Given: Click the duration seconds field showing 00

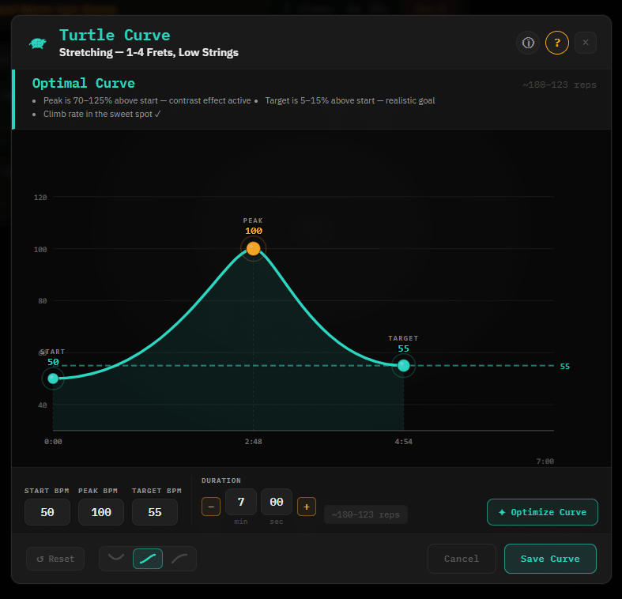Looking at the screenshot, I should click(277, 502).
